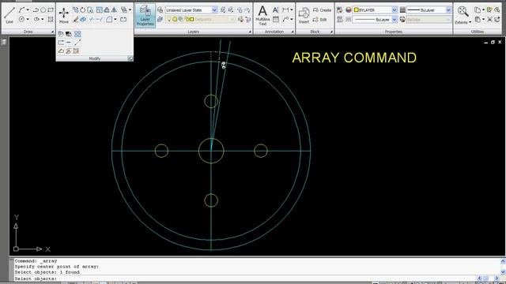Click the left sidebar palette icon
The height and width of the screenshot is (284, 506).
point(3,42)
